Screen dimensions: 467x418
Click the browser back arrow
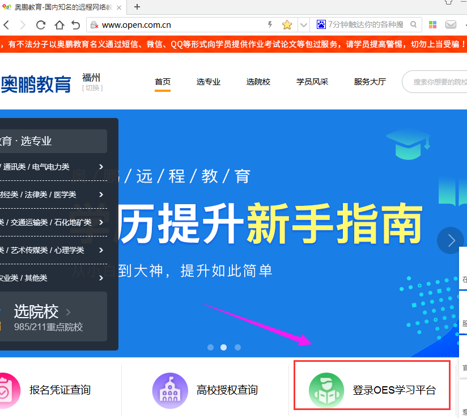[x=6, y=25]
